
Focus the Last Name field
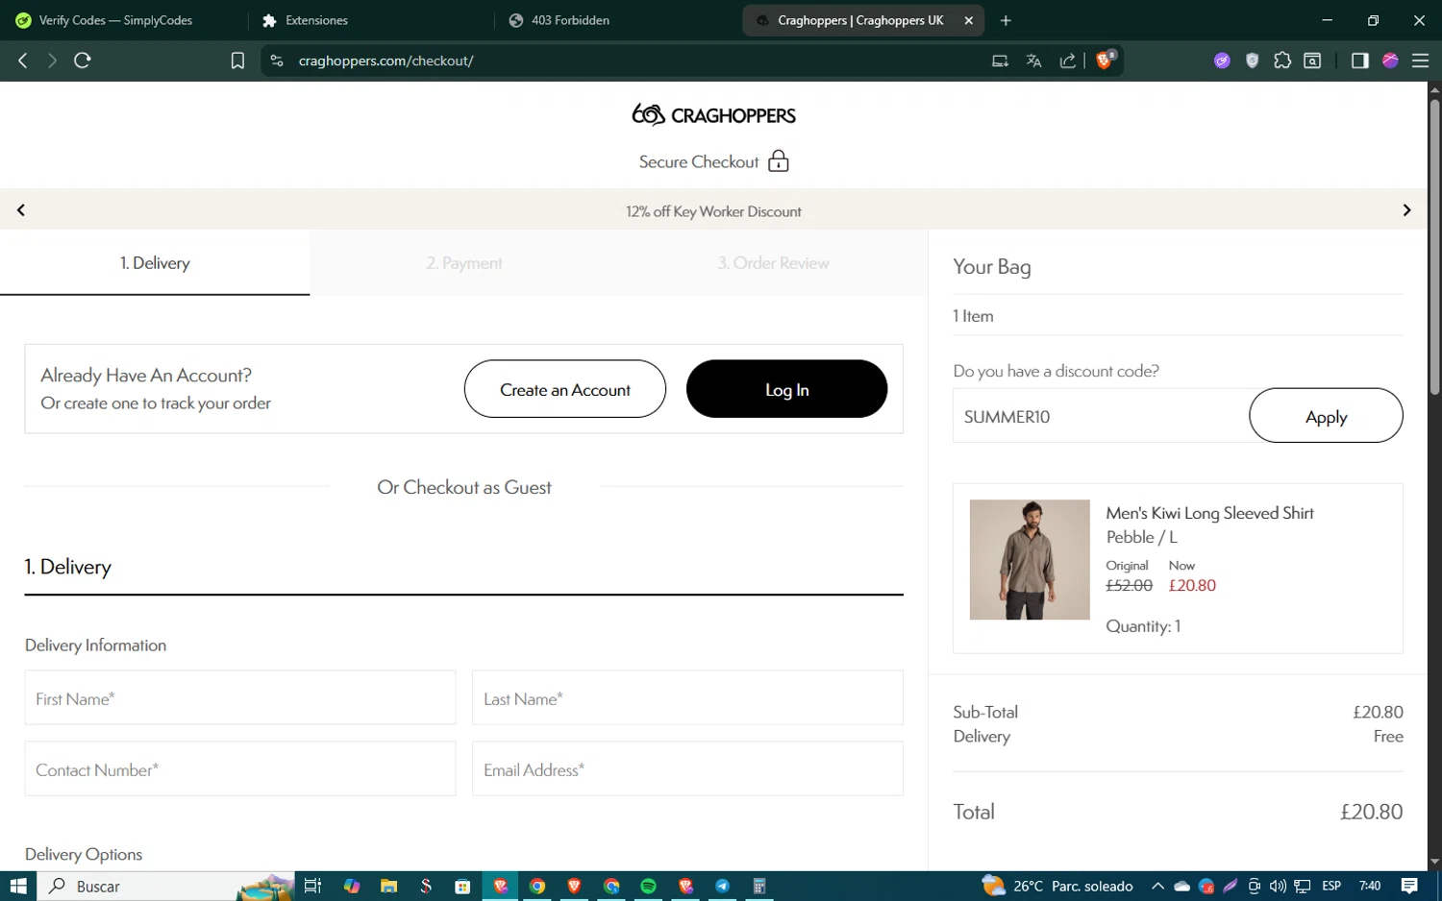687,698
